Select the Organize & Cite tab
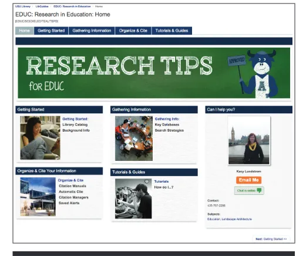Screen dimensions: 296x256 tap(133, 31)
